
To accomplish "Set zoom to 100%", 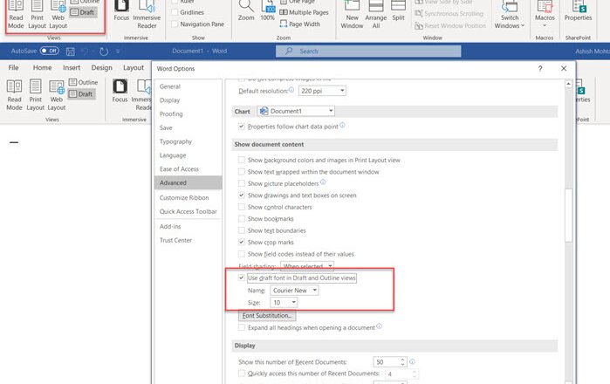I will click(x=267, y=10).
